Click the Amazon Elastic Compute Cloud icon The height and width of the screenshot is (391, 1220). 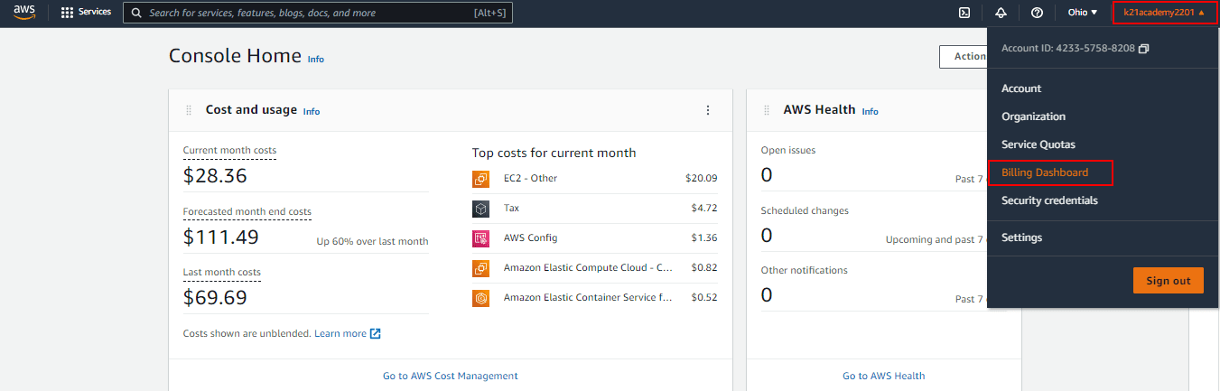[x=481, y=268]
